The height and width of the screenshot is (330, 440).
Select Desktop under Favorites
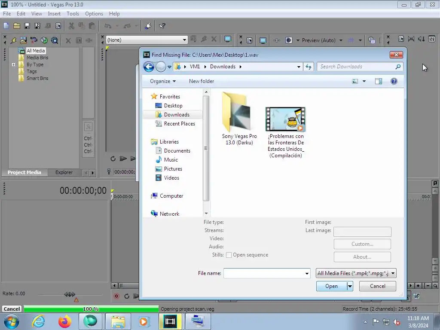pos(173,106)
